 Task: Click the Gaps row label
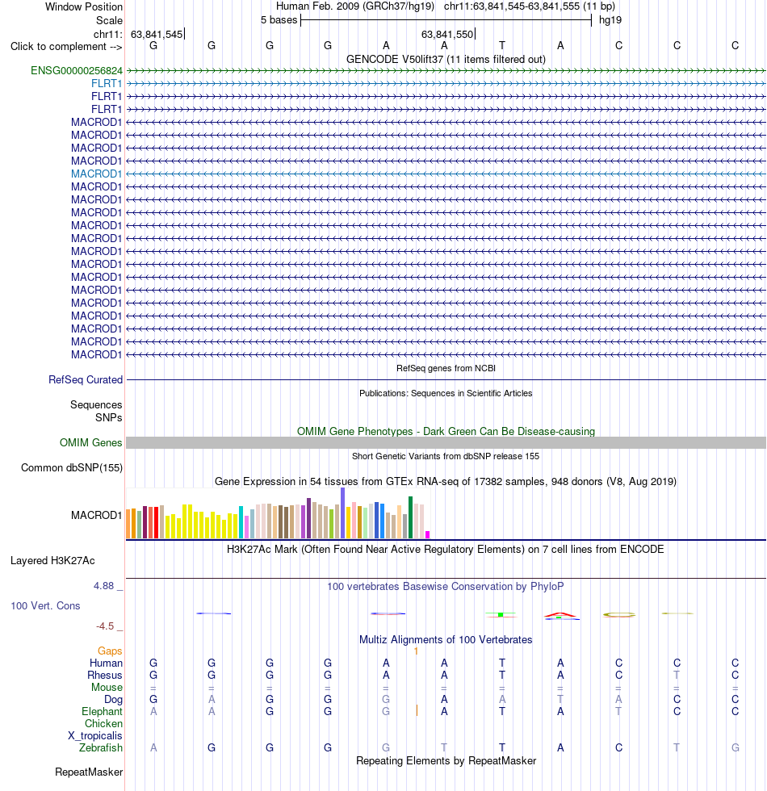click(x=110, y=651)
